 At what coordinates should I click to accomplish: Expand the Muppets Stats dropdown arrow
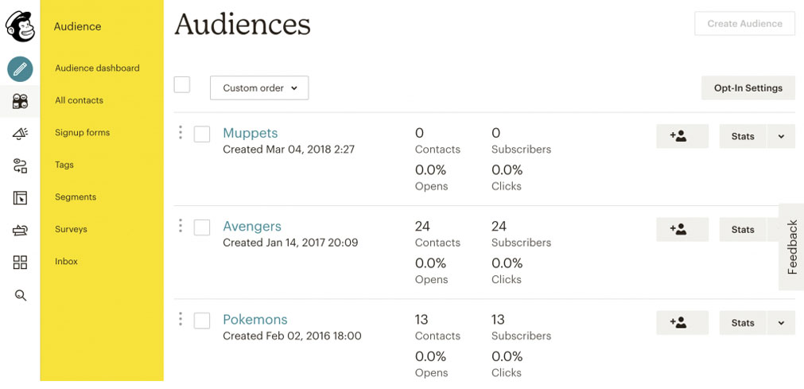(x=781, y=136)
